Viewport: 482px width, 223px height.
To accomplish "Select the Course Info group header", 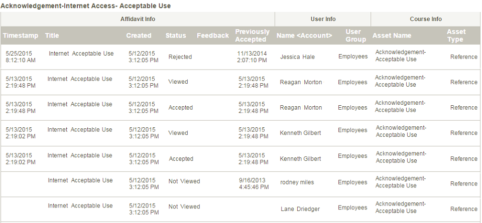I will 426,19.
